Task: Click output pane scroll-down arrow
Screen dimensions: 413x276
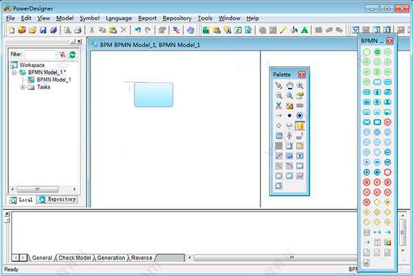Action: [403, 250]
